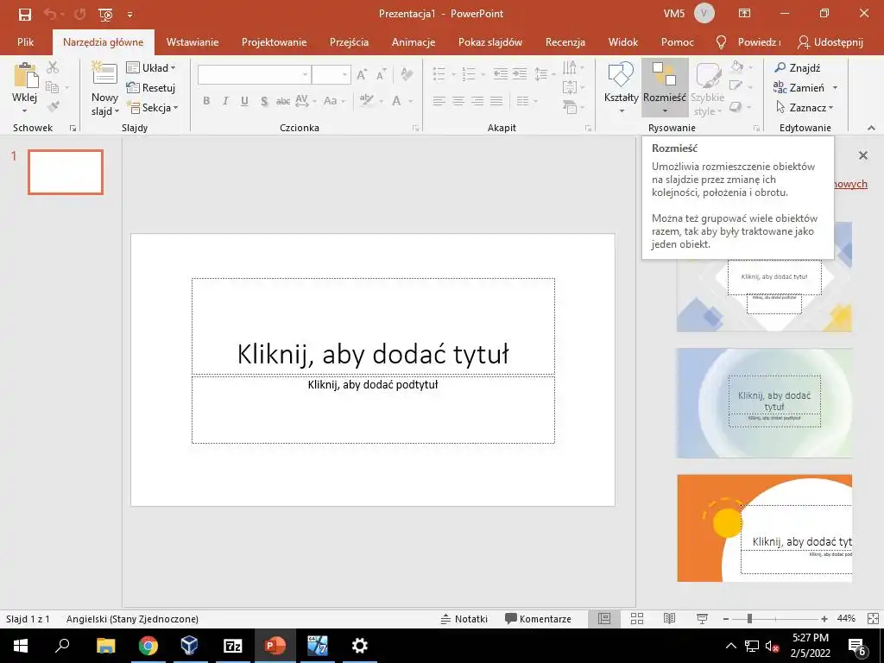Image resolution: width=884 pixels, height=663 pixels.
Task: Switch to the Projektowanie tab
Action: tap(274, 42)
